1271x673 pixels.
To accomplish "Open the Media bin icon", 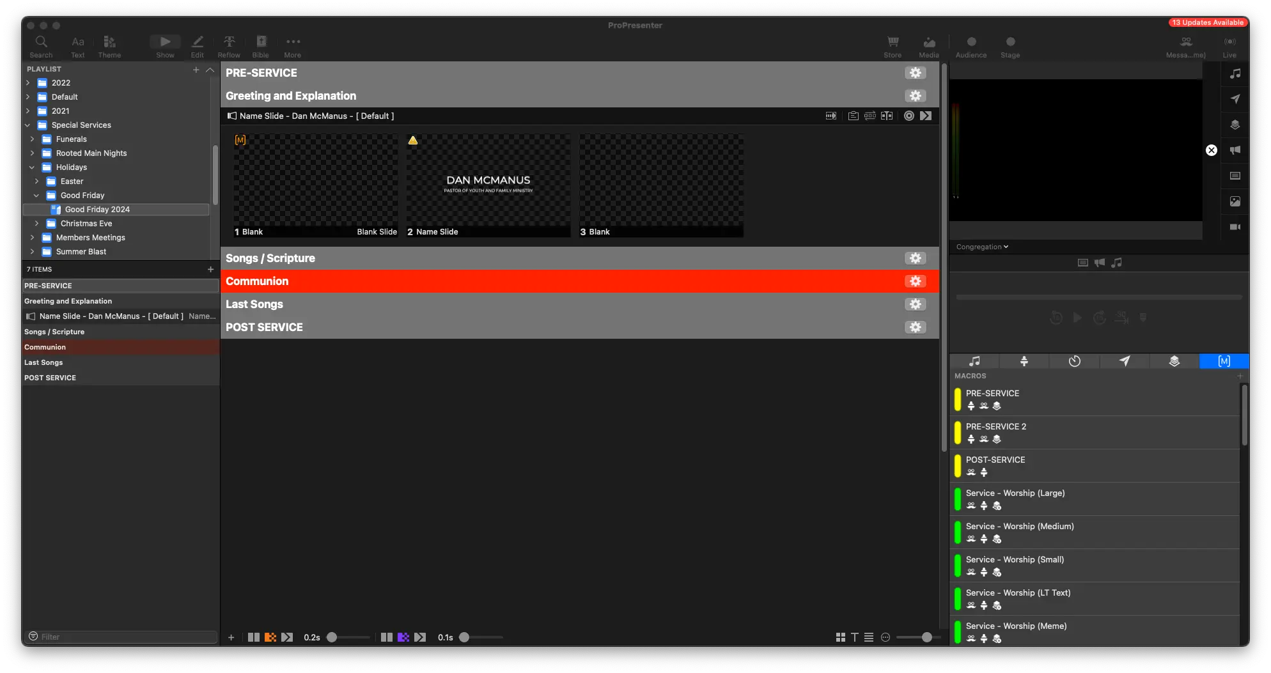I will pos(929,45).
